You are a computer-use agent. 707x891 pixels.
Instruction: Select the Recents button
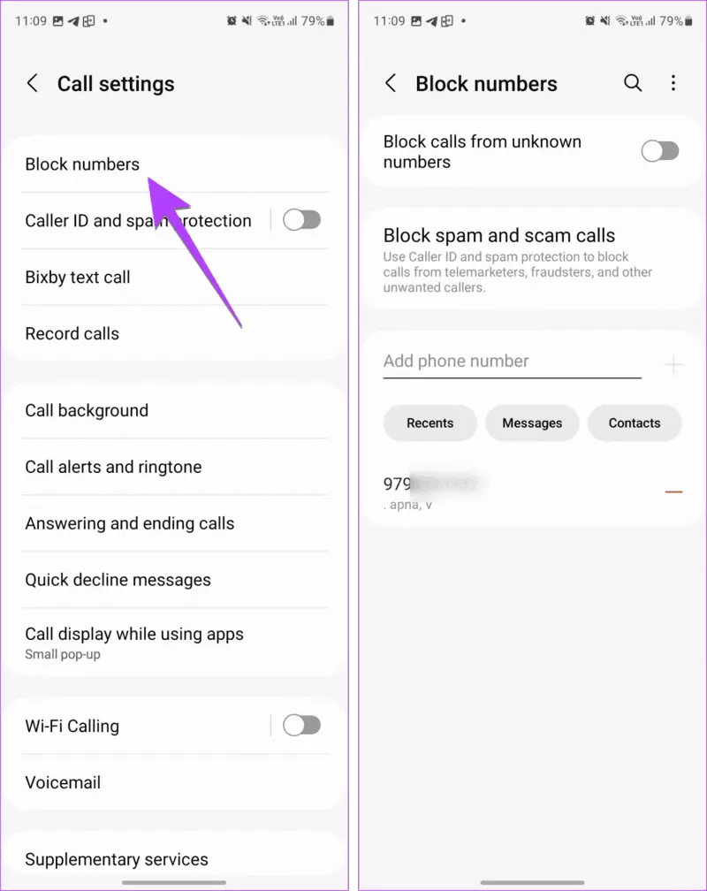pos(430,423)
